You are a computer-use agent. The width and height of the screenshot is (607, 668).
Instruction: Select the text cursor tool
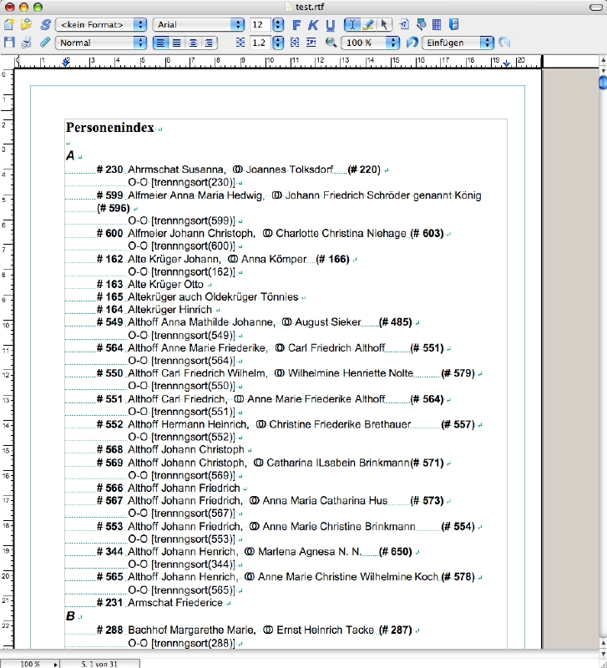tap(352, 25)
